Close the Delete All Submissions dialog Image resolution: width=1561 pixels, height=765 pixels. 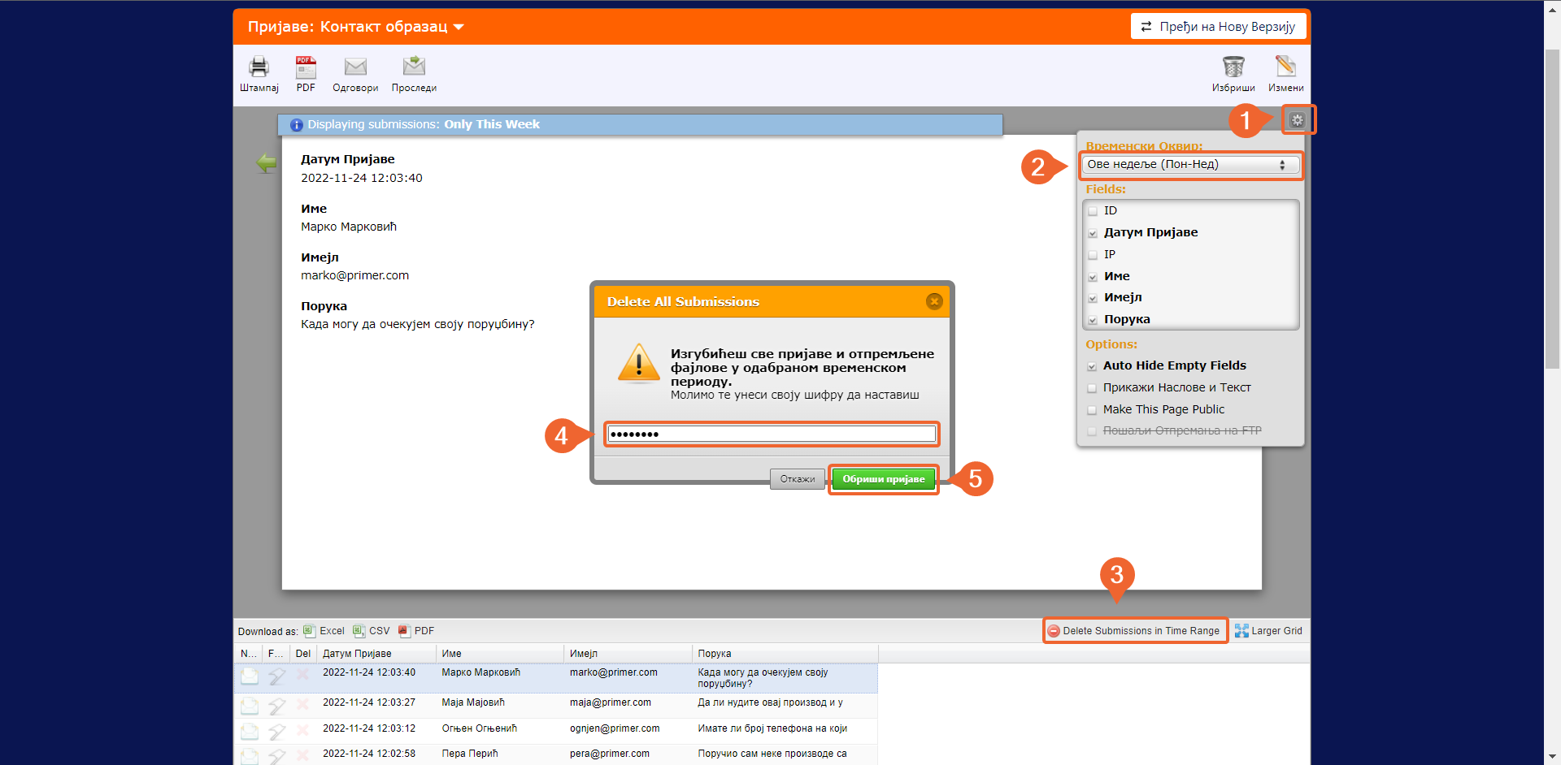pyautogui.click(x=934, y=301)
